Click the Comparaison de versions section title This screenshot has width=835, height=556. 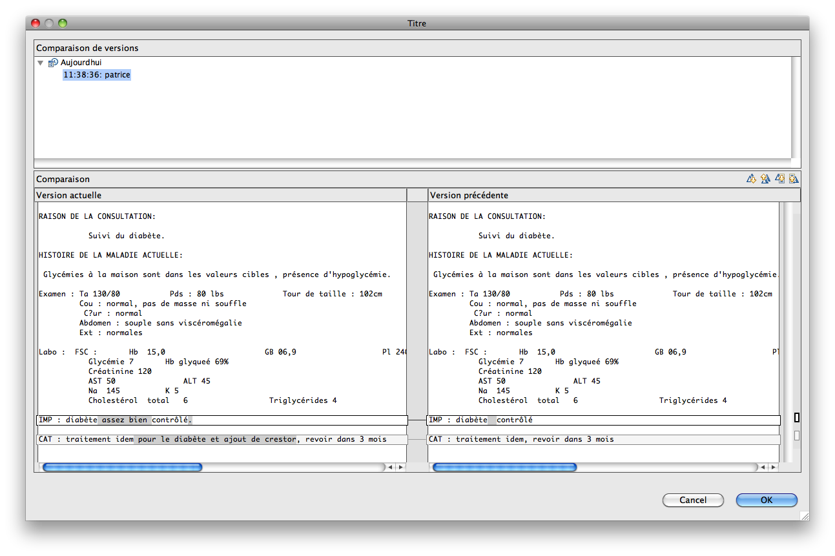click(x=87, y=48)
